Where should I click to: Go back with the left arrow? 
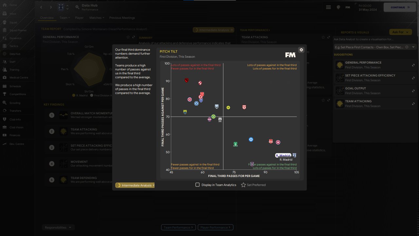tap(41, 7)
